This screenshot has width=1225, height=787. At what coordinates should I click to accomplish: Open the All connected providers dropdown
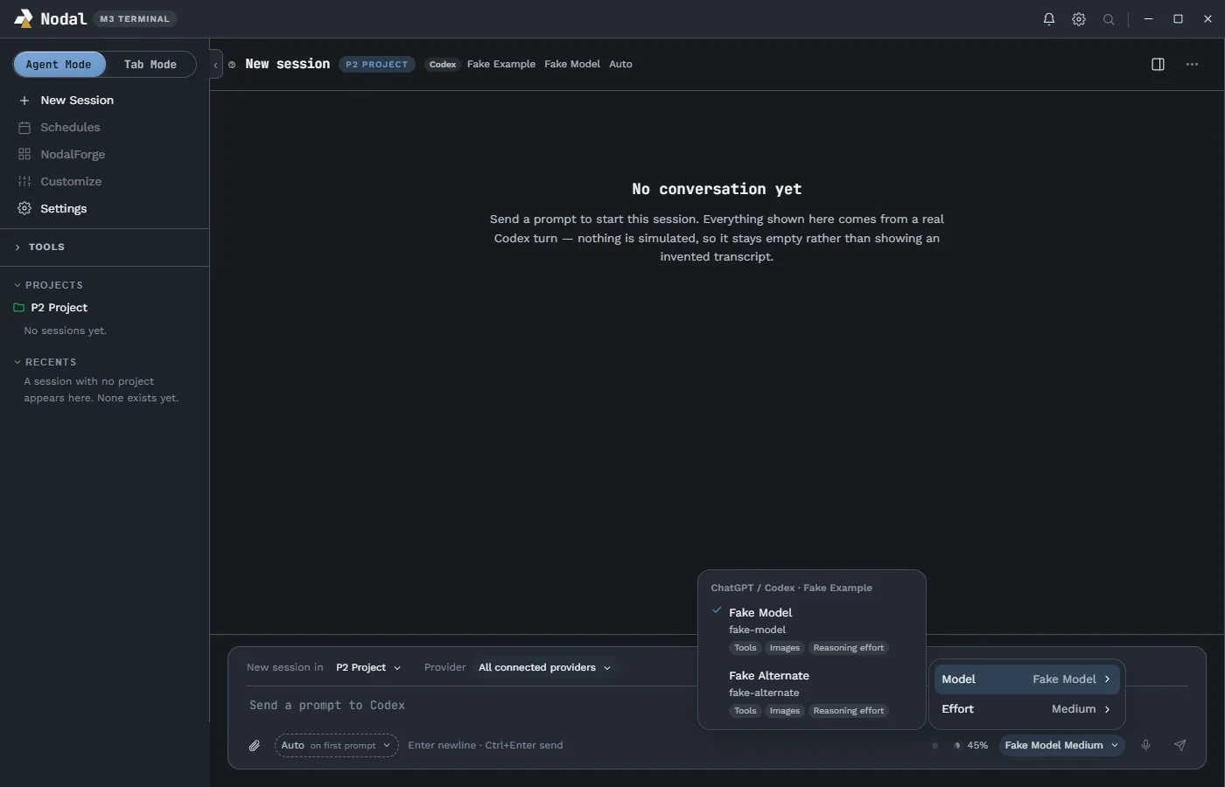tap(544, 667)
